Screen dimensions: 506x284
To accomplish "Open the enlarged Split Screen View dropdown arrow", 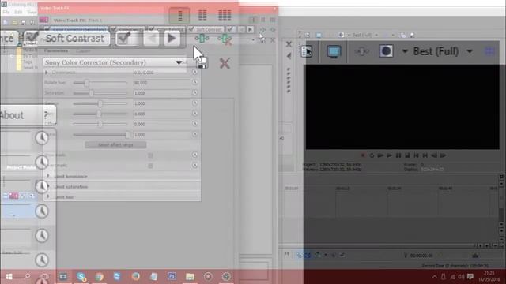I will coord(405,51).
